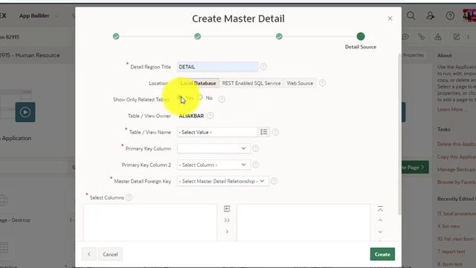
Task: Click the edit application pencil icon
Action: coord(456,37)
